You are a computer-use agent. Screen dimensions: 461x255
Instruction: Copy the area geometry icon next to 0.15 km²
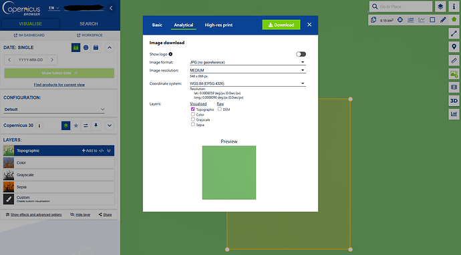[373, 20]
